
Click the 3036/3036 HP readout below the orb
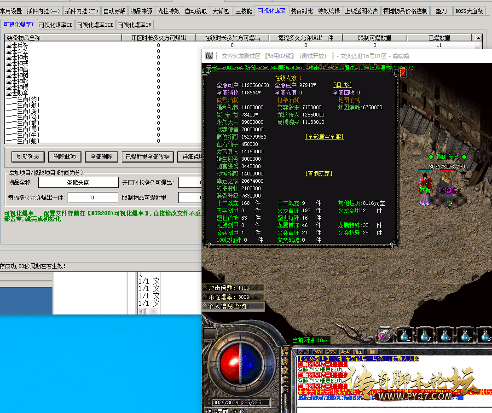pyautogui.click(x=226, y=402)
